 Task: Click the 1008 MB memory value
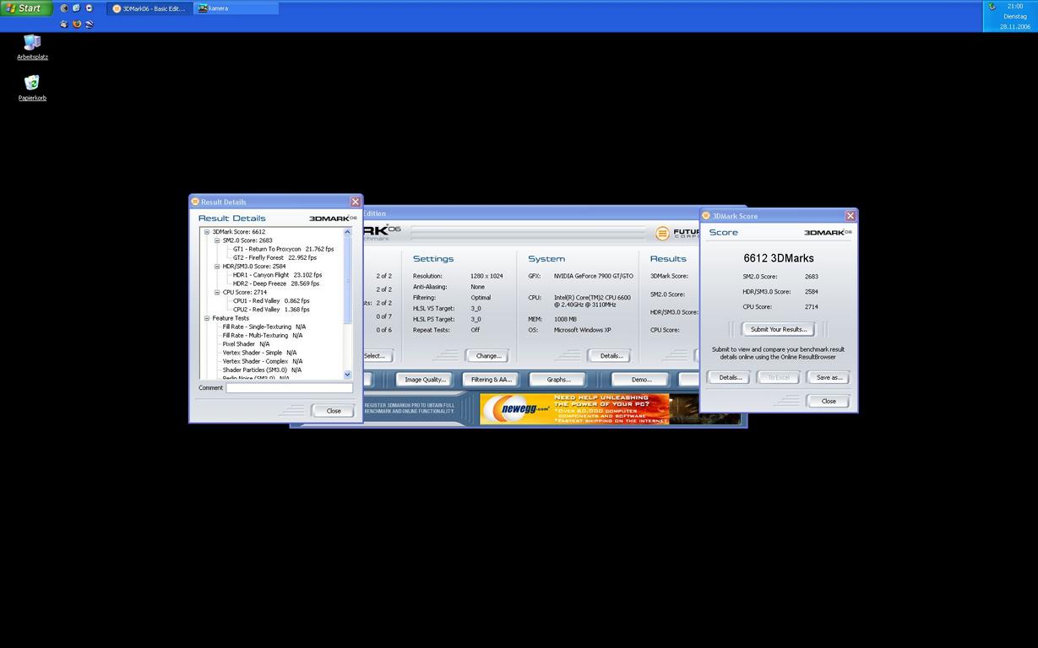point(565,319)
